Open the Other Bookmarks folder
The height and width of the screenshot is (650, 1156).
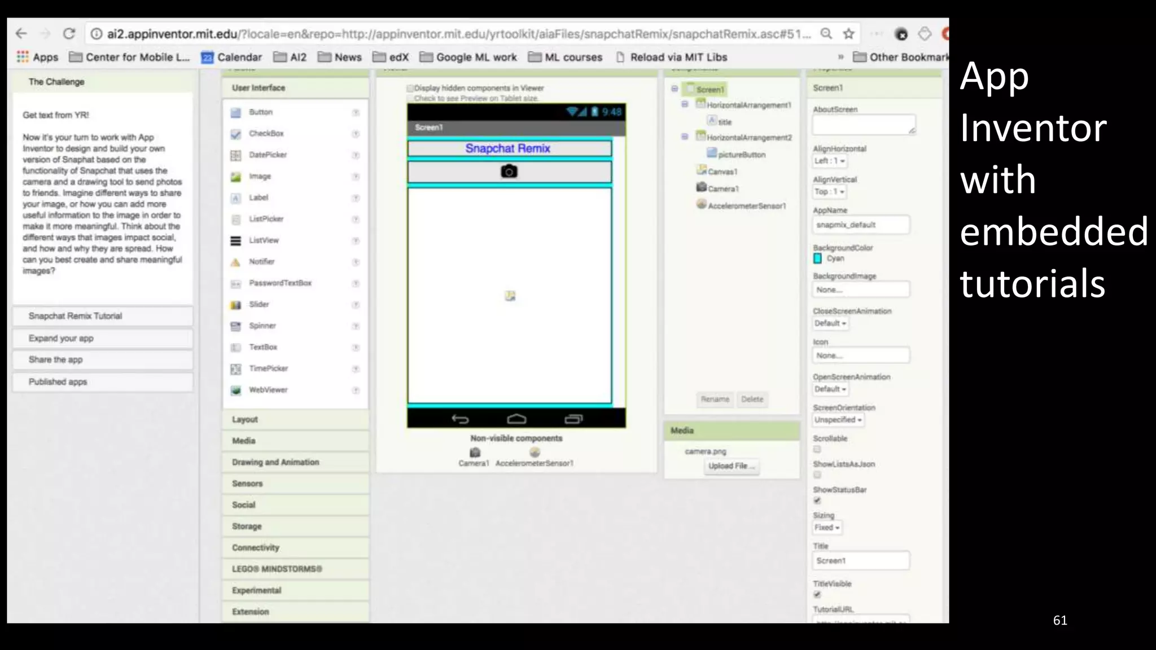tap(900, 57)
